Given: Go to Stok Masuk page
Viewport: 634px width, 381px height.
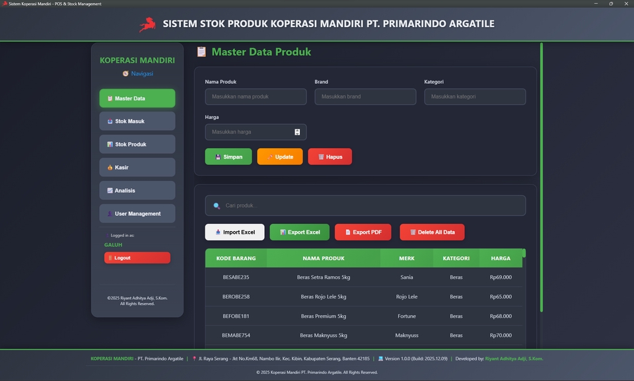Looking at the screenshot, I should [137, 121].
